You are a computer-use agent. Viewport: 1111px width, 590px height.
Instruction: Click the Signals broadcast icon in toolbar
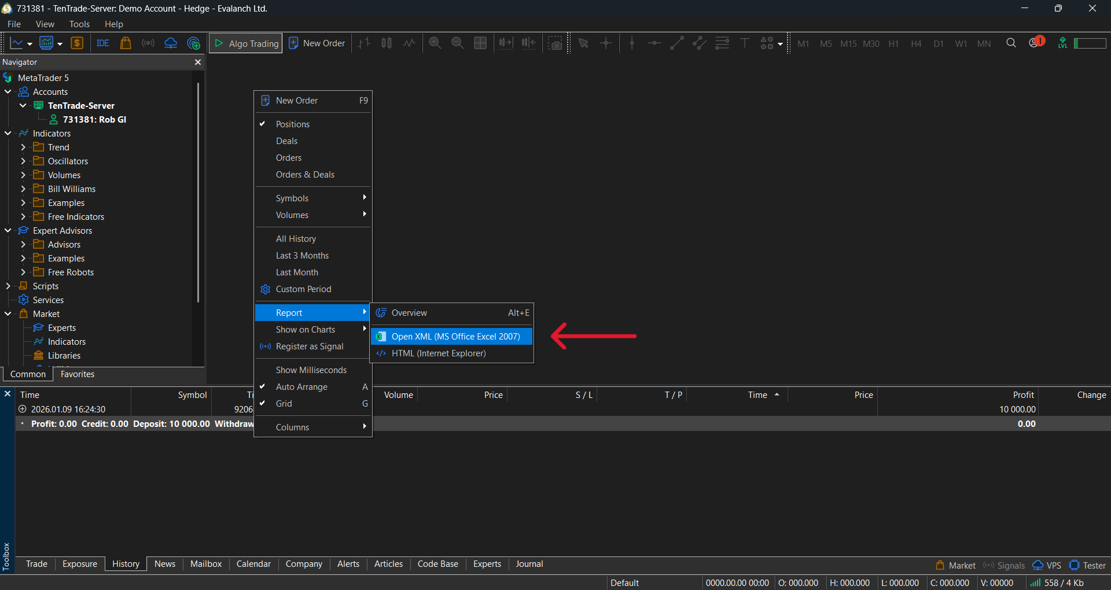148,43
